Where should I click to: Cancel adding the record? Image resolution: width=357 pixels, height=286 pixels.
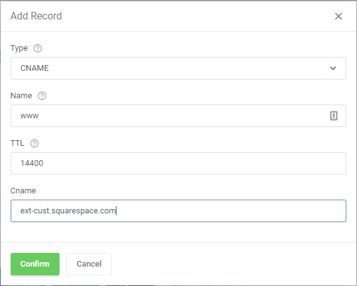pos(89,264)
